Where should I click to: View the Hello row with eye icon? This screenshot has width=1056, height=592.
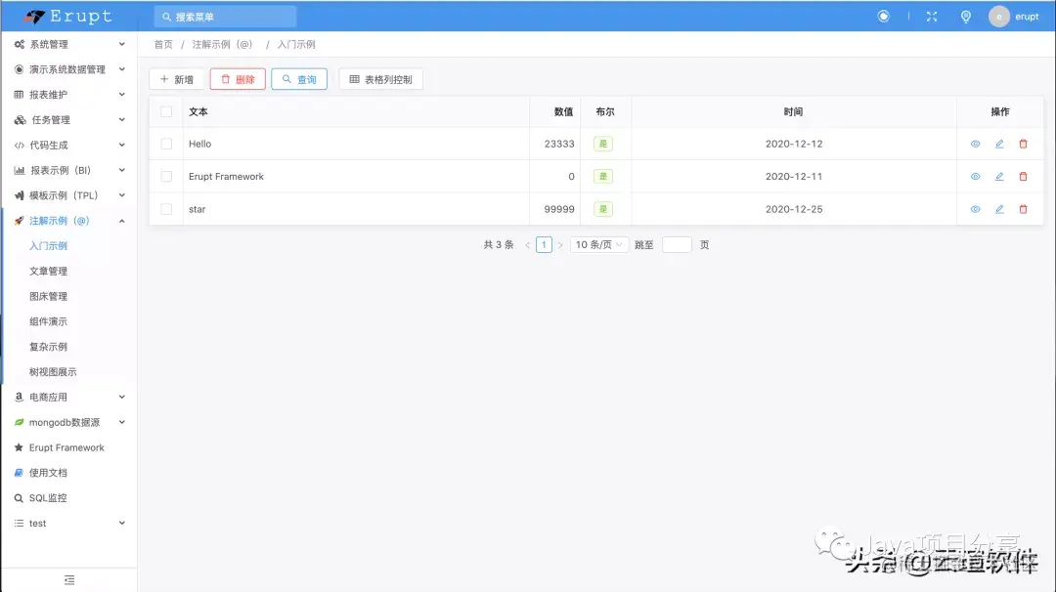[975, 144]
